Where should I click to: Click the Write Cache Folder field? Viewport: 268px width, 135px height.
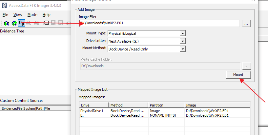pos(160,66)
